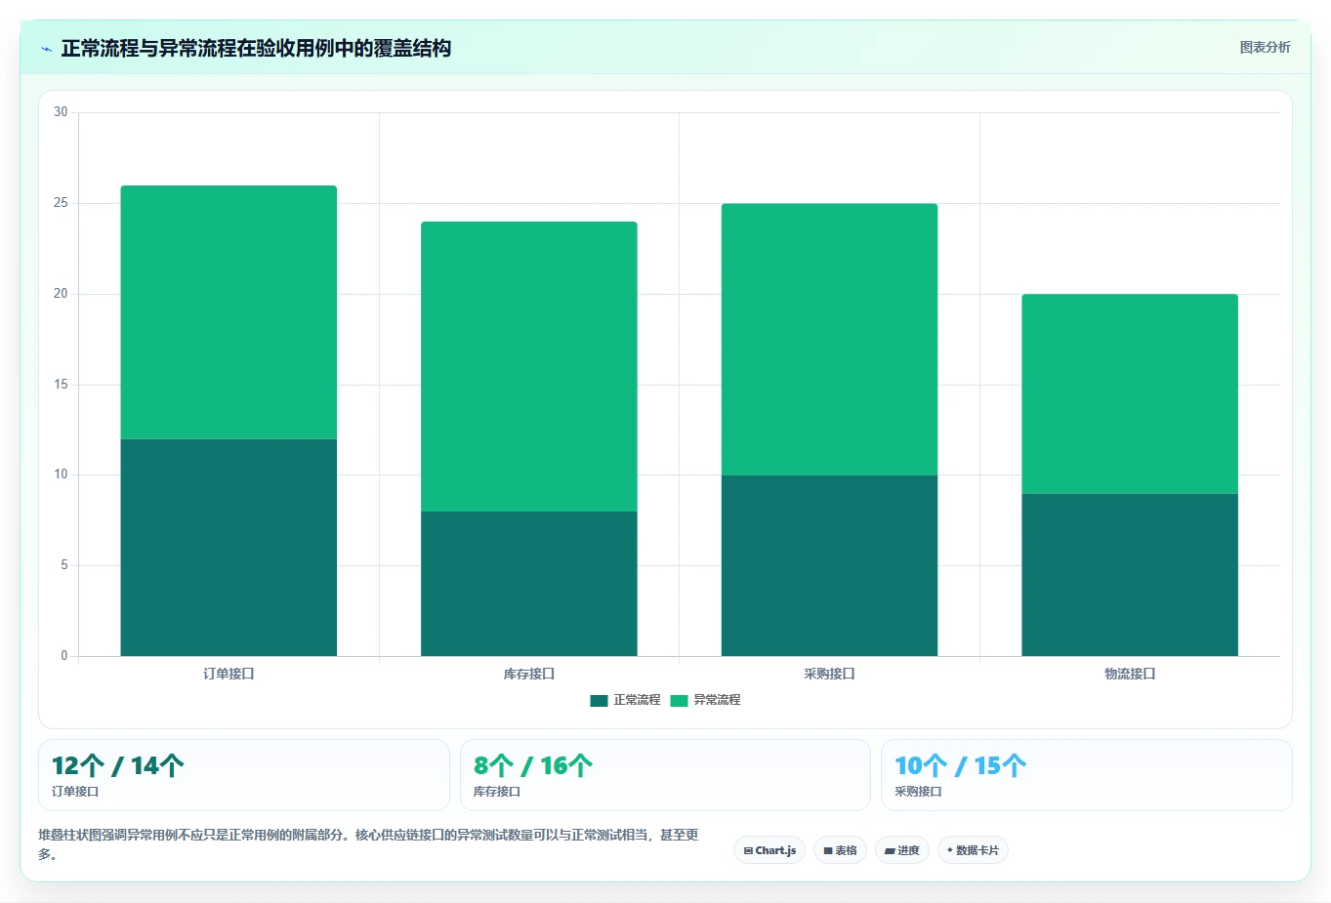The height and width of the screenshot is (903, 1331).
Task: Click the y-axis value 10
Action: (61, 474)
